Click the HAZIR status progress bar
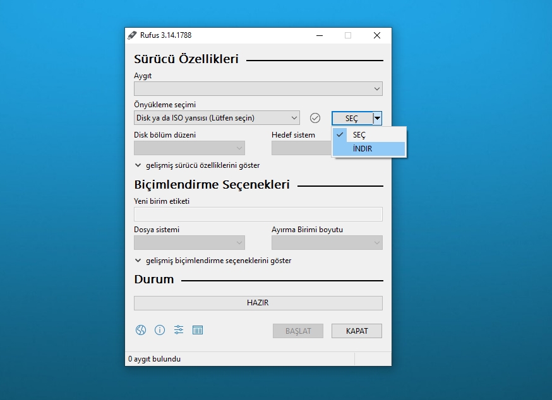Screen dimensions: 552x400 click(x=258, y=303)
